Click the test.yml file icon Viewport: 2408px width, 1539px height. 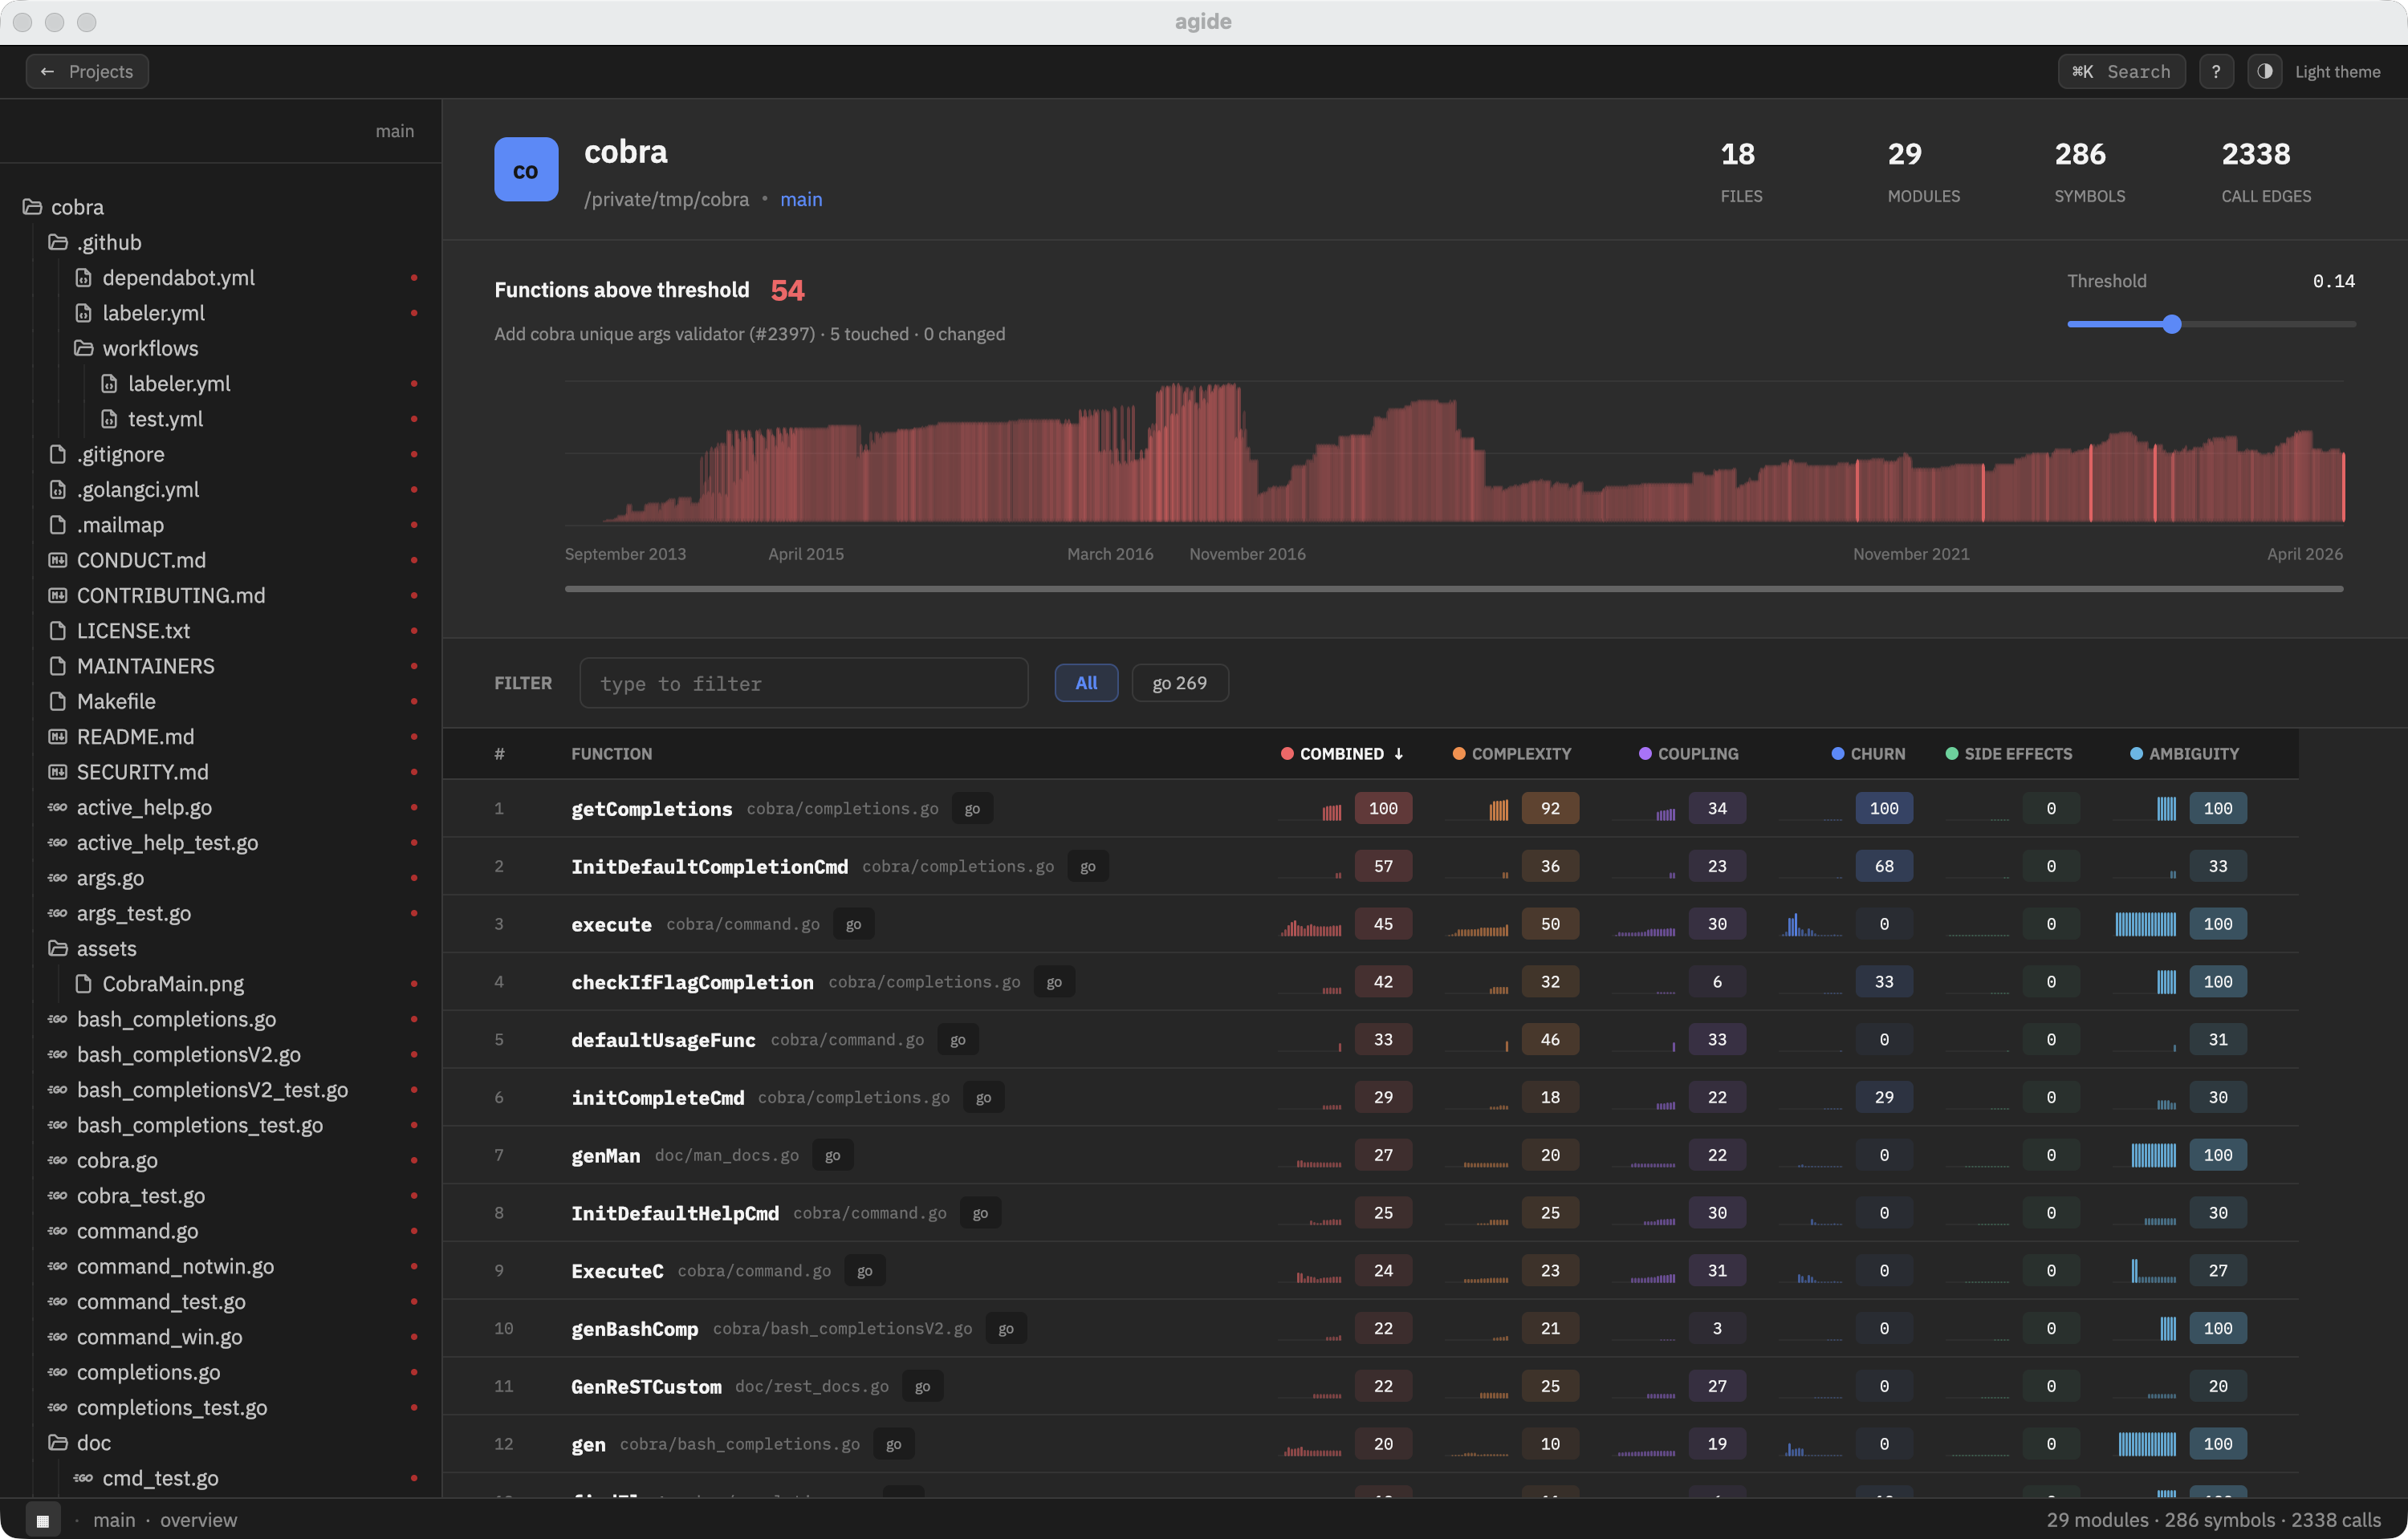click(x=110, y=420)
